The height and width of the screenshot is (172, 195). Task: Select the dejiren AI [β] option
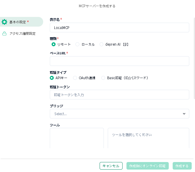[x=101, y=44]
